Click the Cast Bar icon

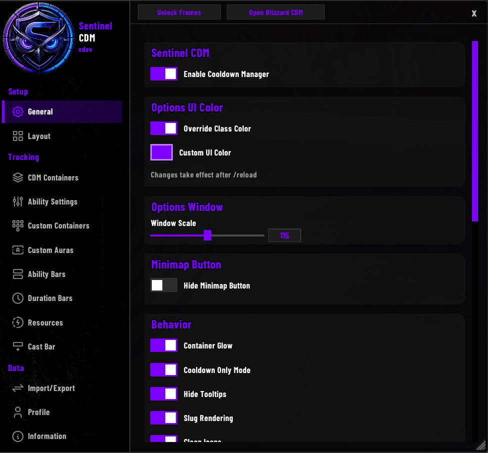(18, 346)
